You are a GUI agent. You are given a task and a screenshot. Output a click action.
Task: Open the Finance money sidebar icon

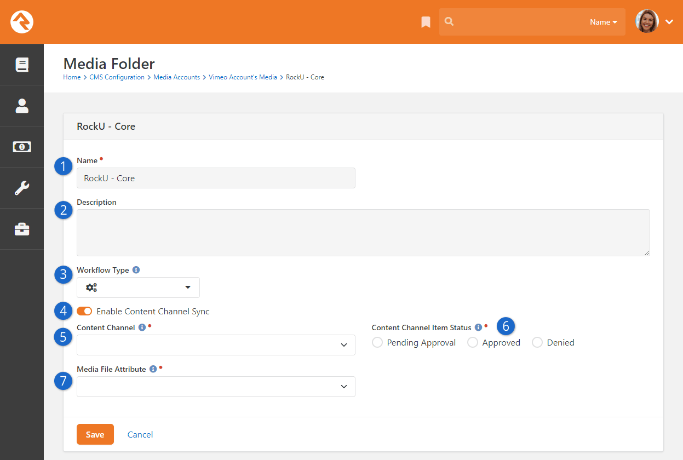click(x=22, y=147)
